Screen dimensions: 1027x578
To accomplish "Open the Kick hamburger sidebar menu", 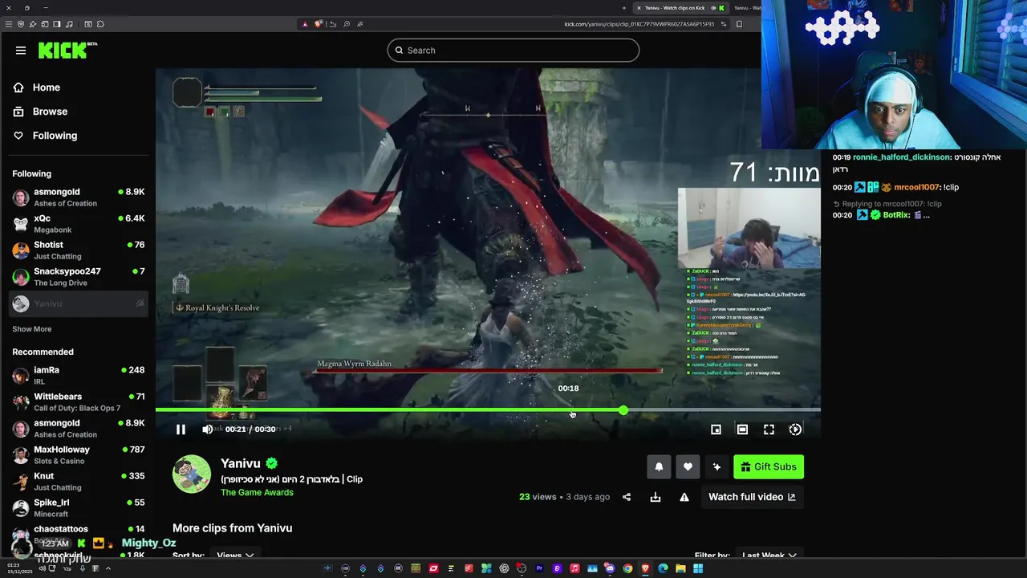I will (21, 51).
